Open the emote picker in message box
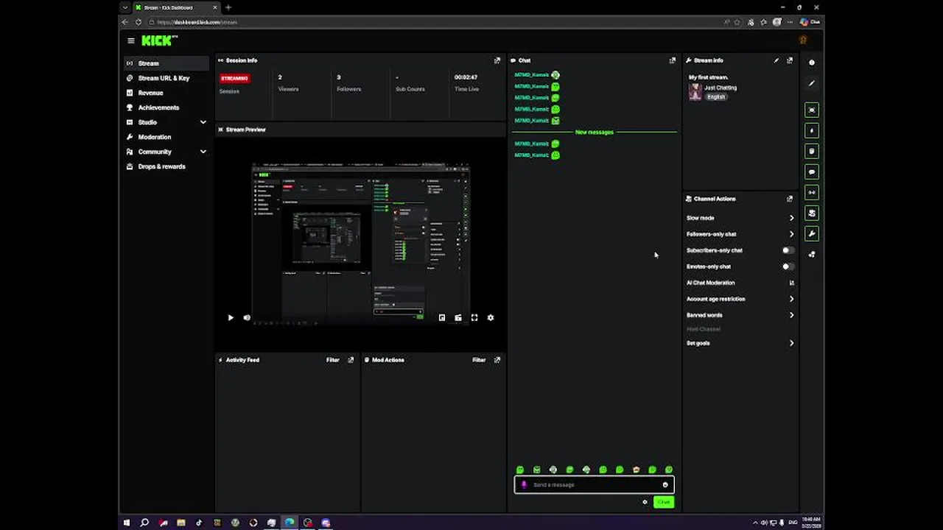Image resolution: width=943 pixels, height=530 pixels. click(x=665, y=484)
